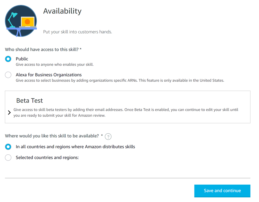Select the Public radio button

pos(8,59)
